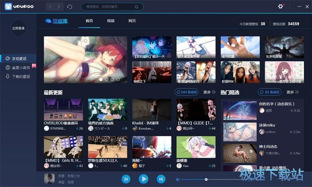Image resolution: width=312 pixels, height=187 pixels.
Task: Select the first banner carousel dot
Action: point(101,79)
